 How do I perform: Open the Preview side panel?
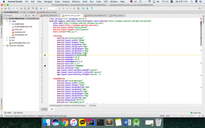pyautogui.click(x=203, y=19)
